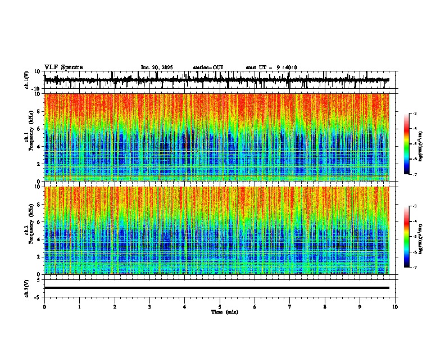Click the "-7" label on ch.2 color bar

click(414, 268)
